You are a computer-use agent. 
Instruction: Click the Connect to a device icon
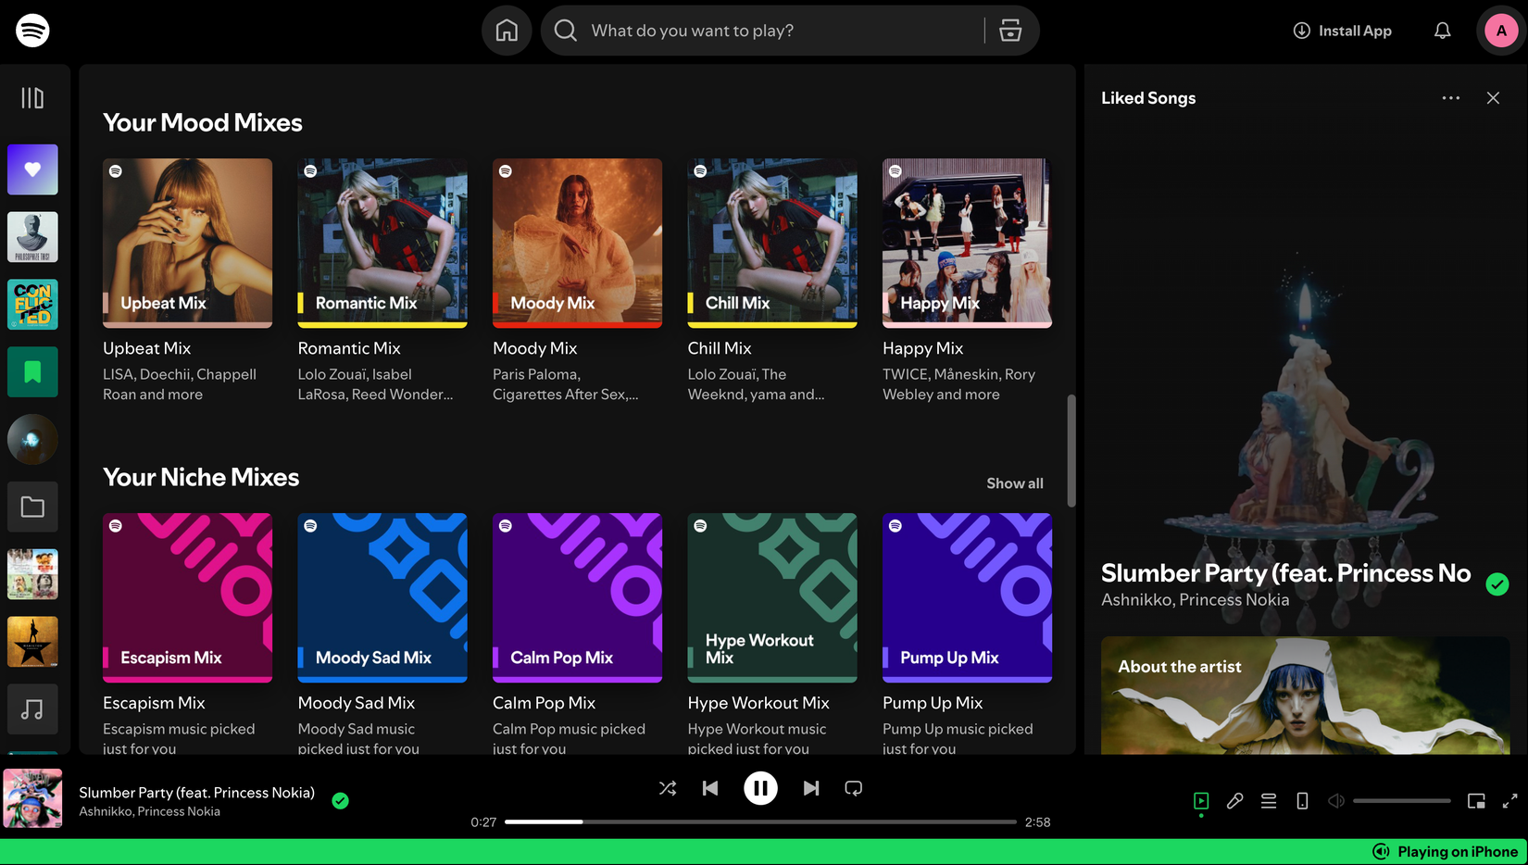click(x=1302, y=800)
